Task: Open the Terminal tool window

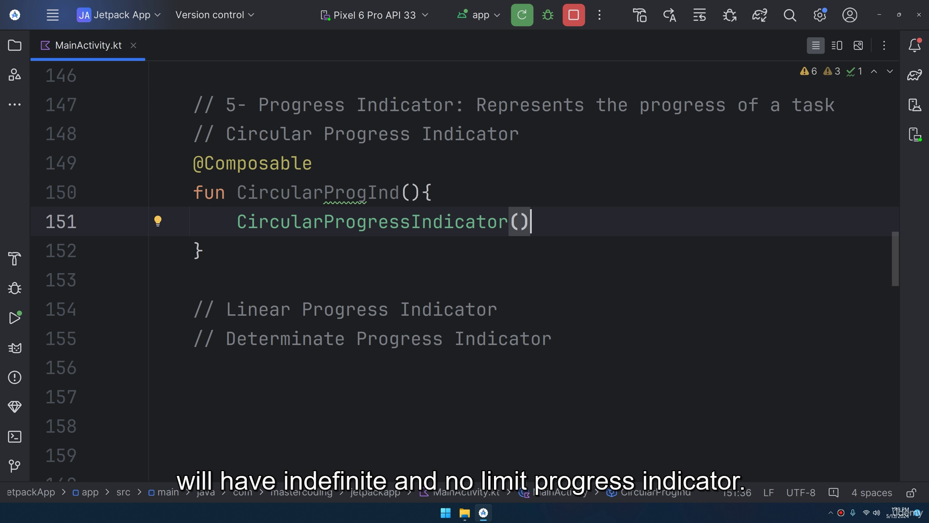Action: 15,437
